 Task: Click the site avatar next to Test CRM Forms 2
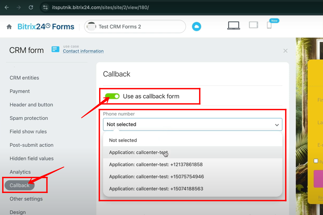[91, 27]
